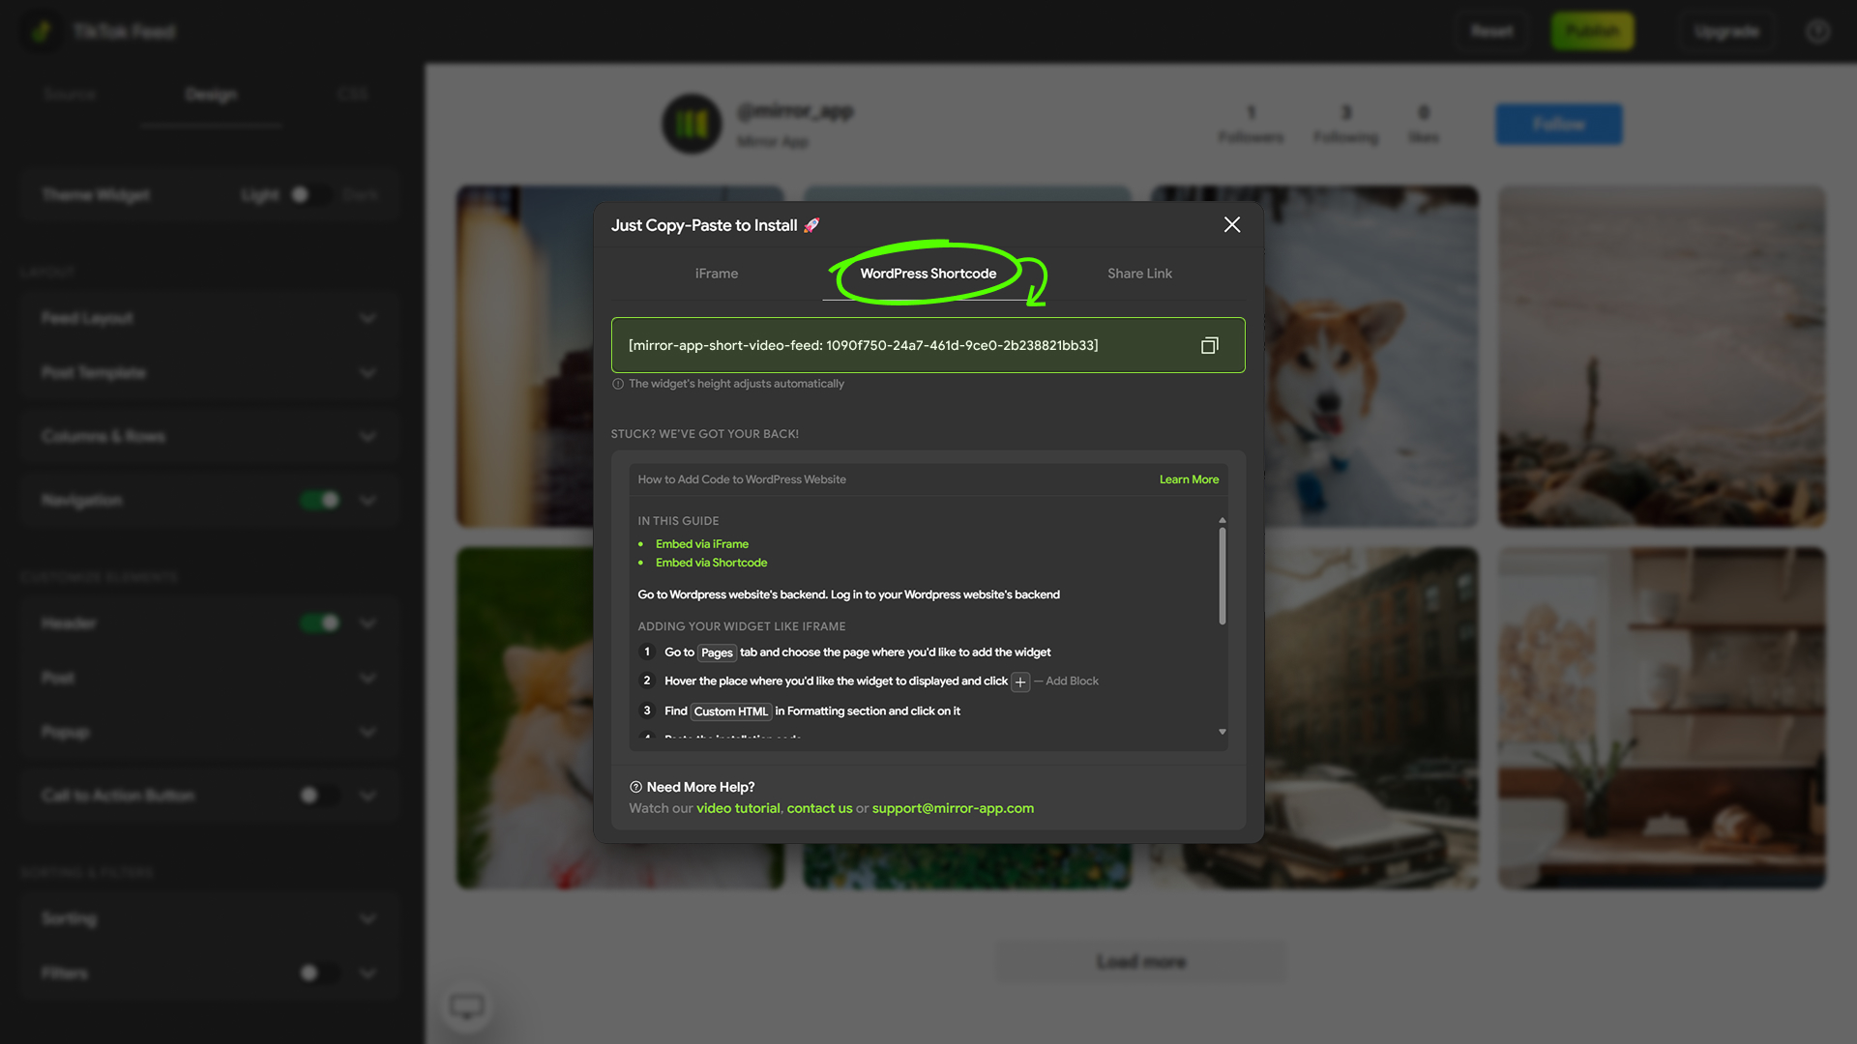This screenshot has height=1044, width=1857.
Task: Open the chat support widget
Action: (x=467, y=1005)
